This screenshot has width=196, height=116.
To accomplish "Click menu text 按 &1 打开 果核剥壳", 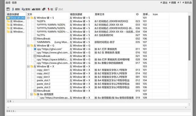I will point(106,49).
